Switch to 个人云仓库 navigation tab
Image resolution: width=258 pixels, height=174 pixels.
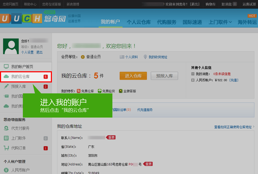tap(139, 22)
